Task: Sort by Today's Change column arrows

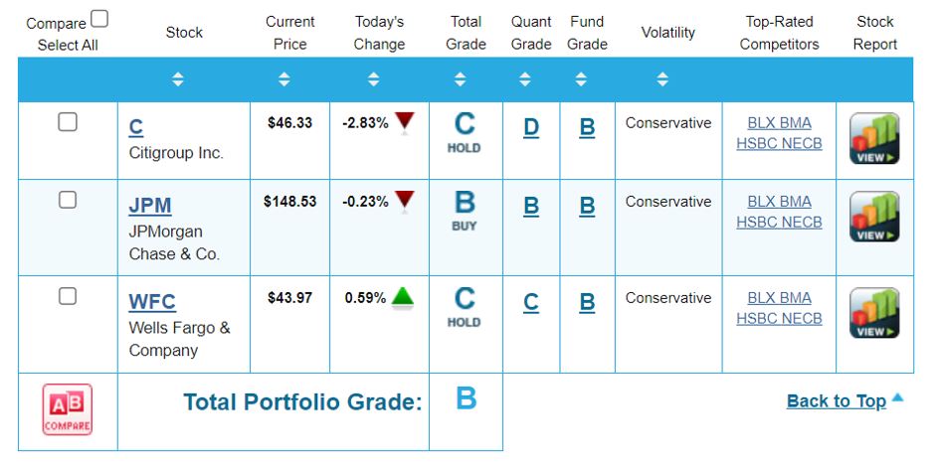Action: pyautogui.click(x=374, y=79)
